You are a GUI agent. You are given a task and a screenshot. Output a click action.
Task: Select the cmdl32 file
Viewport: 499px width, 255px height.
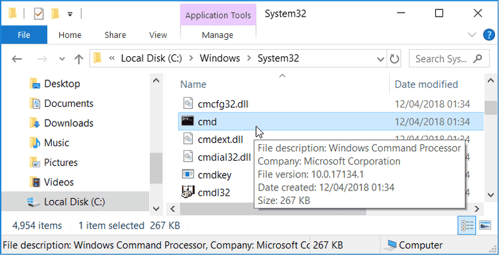pyautogui.click(x=214, y=193)
